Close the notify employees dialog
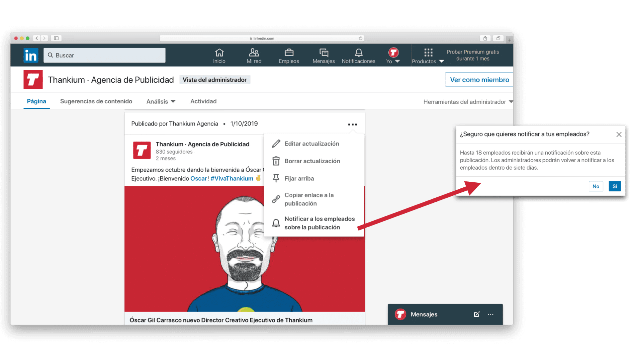The height and width of the screenshot is (354, 630). coord(619,135)
